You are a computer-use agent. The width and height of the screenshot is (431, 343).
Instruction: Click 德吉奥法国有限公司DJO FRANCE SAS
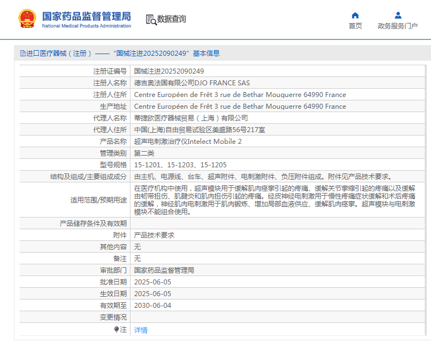(x=192, y=83)
